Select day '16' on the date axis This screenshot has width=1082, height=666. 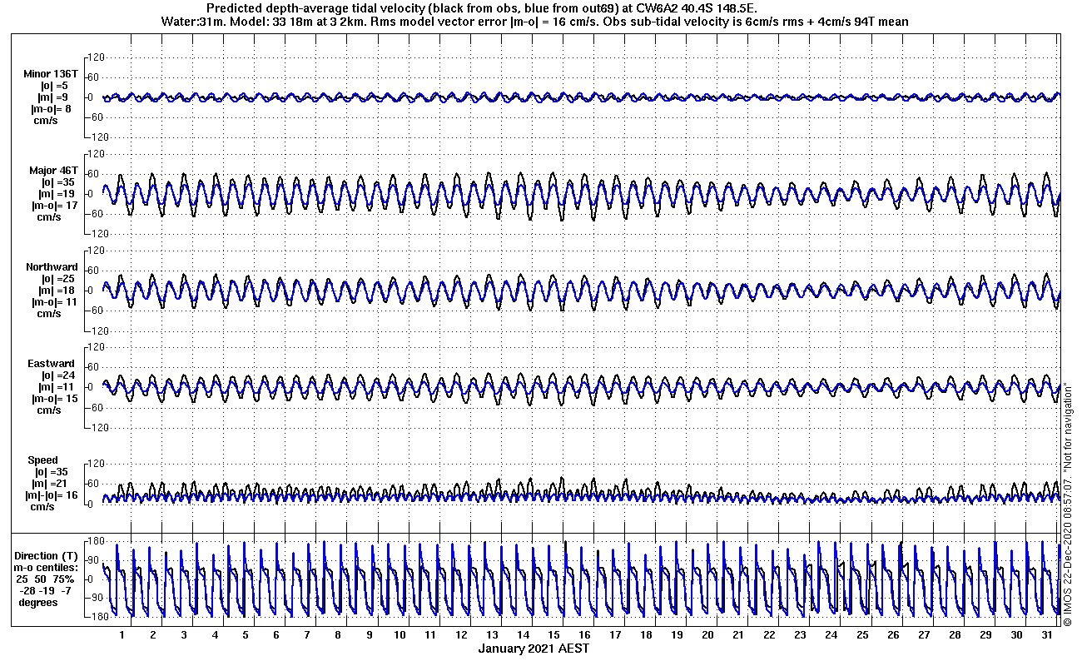coord(584,635)
